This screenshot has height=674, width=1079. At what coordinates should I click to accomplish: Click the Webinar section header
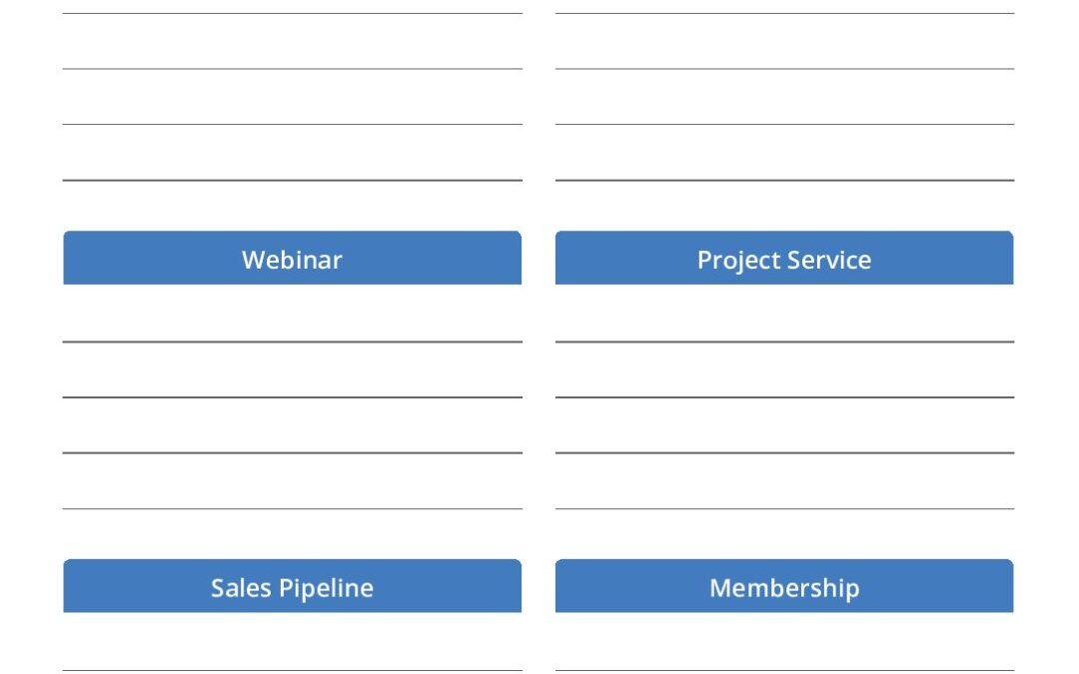(x=292, y=259)
